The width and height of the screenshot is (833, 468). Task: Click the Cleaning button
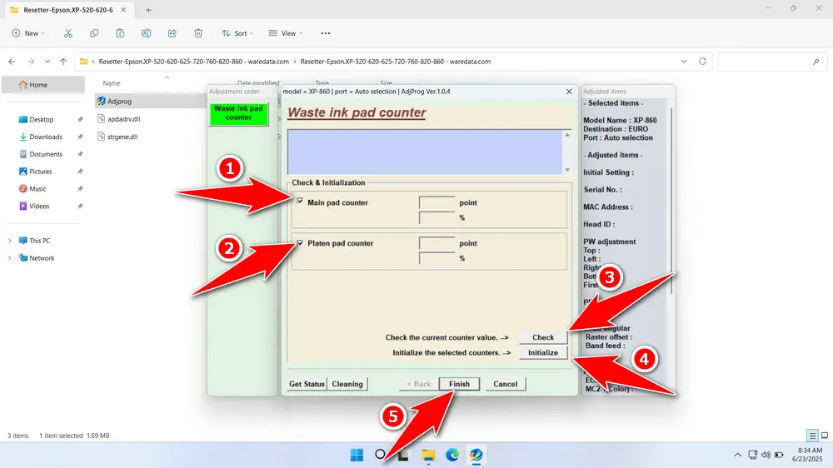[x=347, y=384]
